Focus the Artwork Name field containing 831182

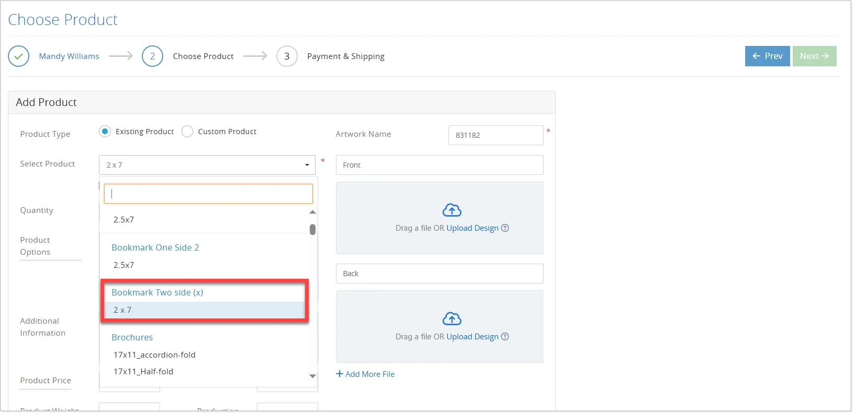(x=496, y=135)
